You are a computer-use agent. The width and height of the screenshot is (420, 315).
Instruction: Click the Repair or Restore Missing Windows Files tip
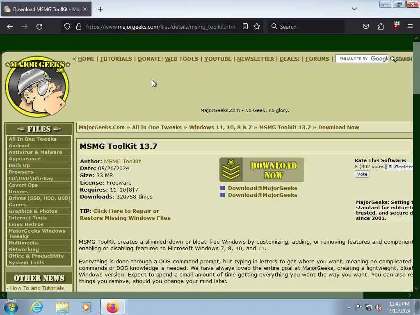pyautogui.click(x=125, y=215)
